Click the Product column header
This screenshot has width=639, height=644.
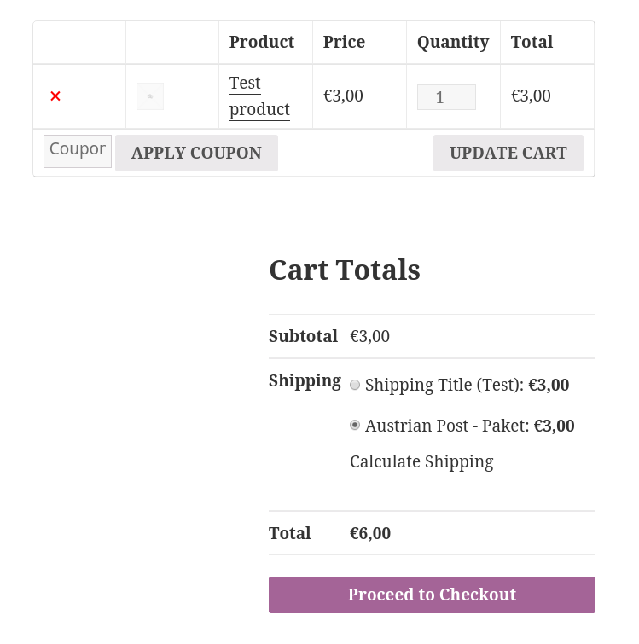[262, 42]
